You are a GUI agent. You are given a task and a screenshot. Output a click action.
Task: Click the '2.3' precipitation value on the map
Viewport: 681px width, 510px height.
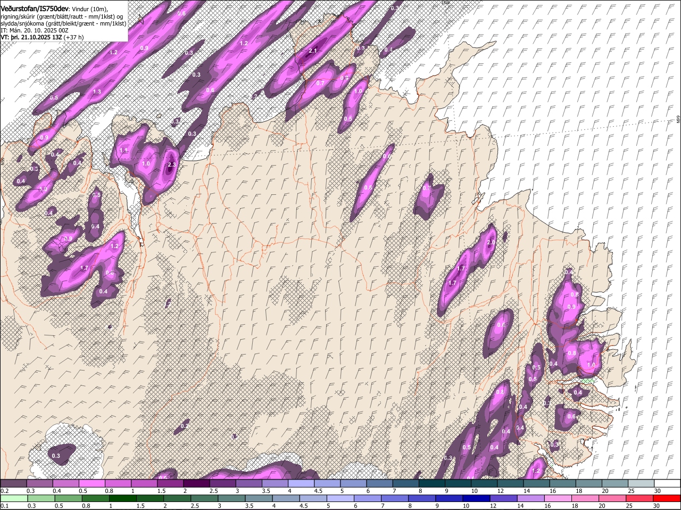(171, 165)
